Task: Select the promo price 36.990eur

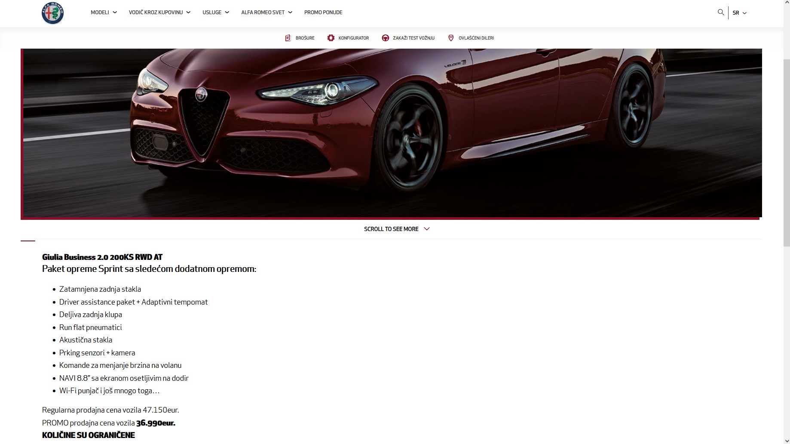Action: (156, 423)
